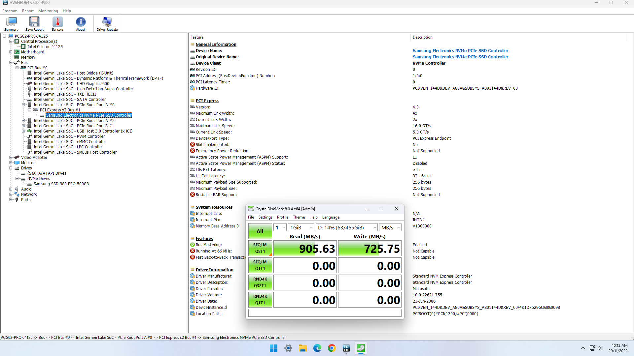This screenshot has height=356, width=634.
Task: Select High Definition Audio Controller item
Action: [83, 89]
